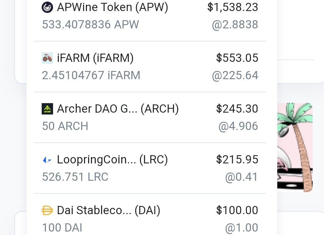Screen dimensions: 324x235
Task: Select Archer DAO G... (ARCH) token name
Action: click(118, 109)
